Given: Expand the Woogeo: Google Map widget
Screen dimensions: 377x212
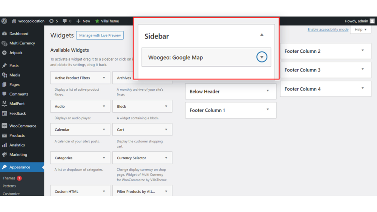Looking at the screenshot, I should click(262, 57).
